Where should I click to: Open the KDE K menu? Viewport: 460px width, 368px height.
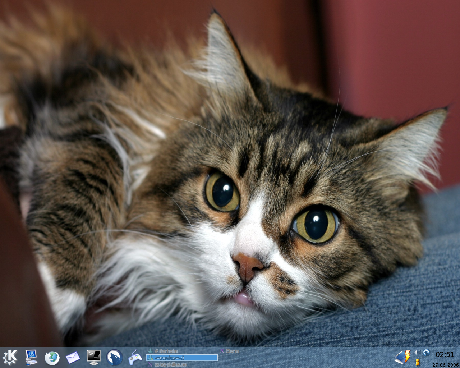[x=10, y=357]
